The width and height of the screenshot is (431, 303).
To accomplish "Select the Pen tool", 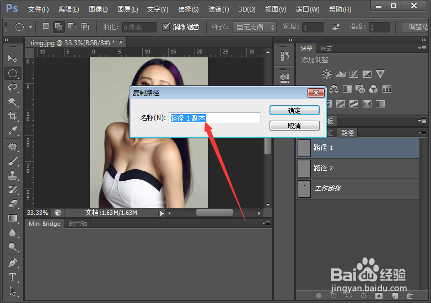I will coord(12,263).
